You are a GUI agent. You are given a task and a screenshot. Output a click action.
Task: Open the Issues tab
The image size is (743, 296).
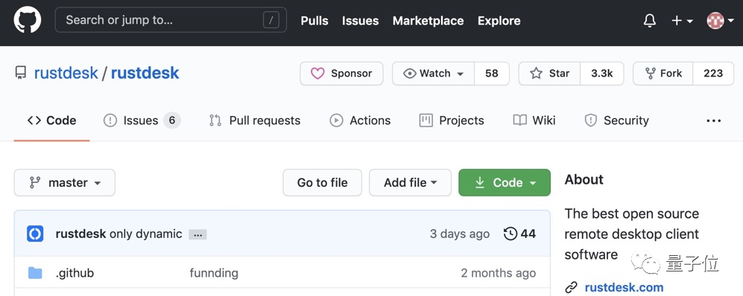(142, 120)
